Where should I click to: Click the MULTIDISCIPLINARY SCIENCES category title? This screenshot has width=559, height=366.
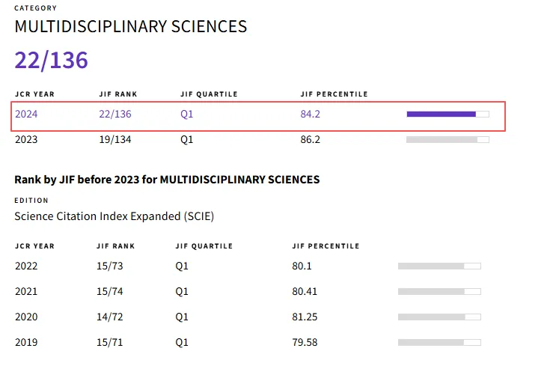131,27
